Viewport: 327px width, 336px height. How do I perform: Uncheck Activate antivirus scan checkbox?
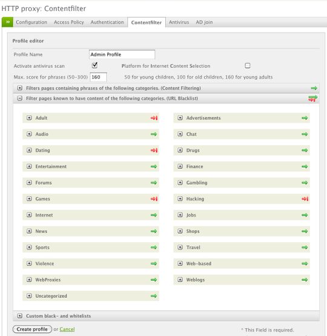tap(94, 65)
